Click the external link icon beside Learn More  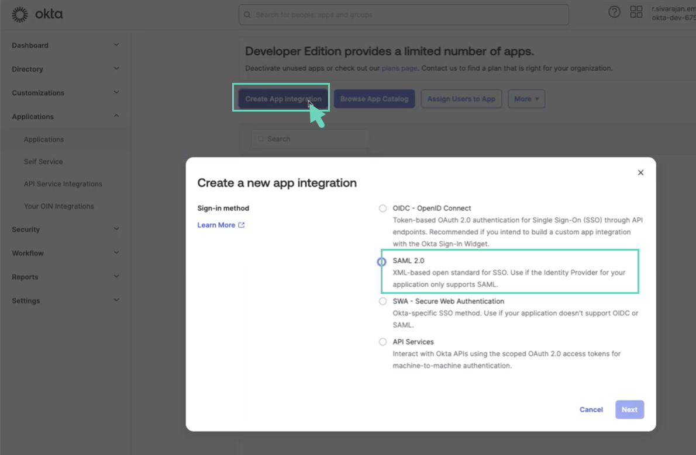pyautogui.click(x=242, y=225)
